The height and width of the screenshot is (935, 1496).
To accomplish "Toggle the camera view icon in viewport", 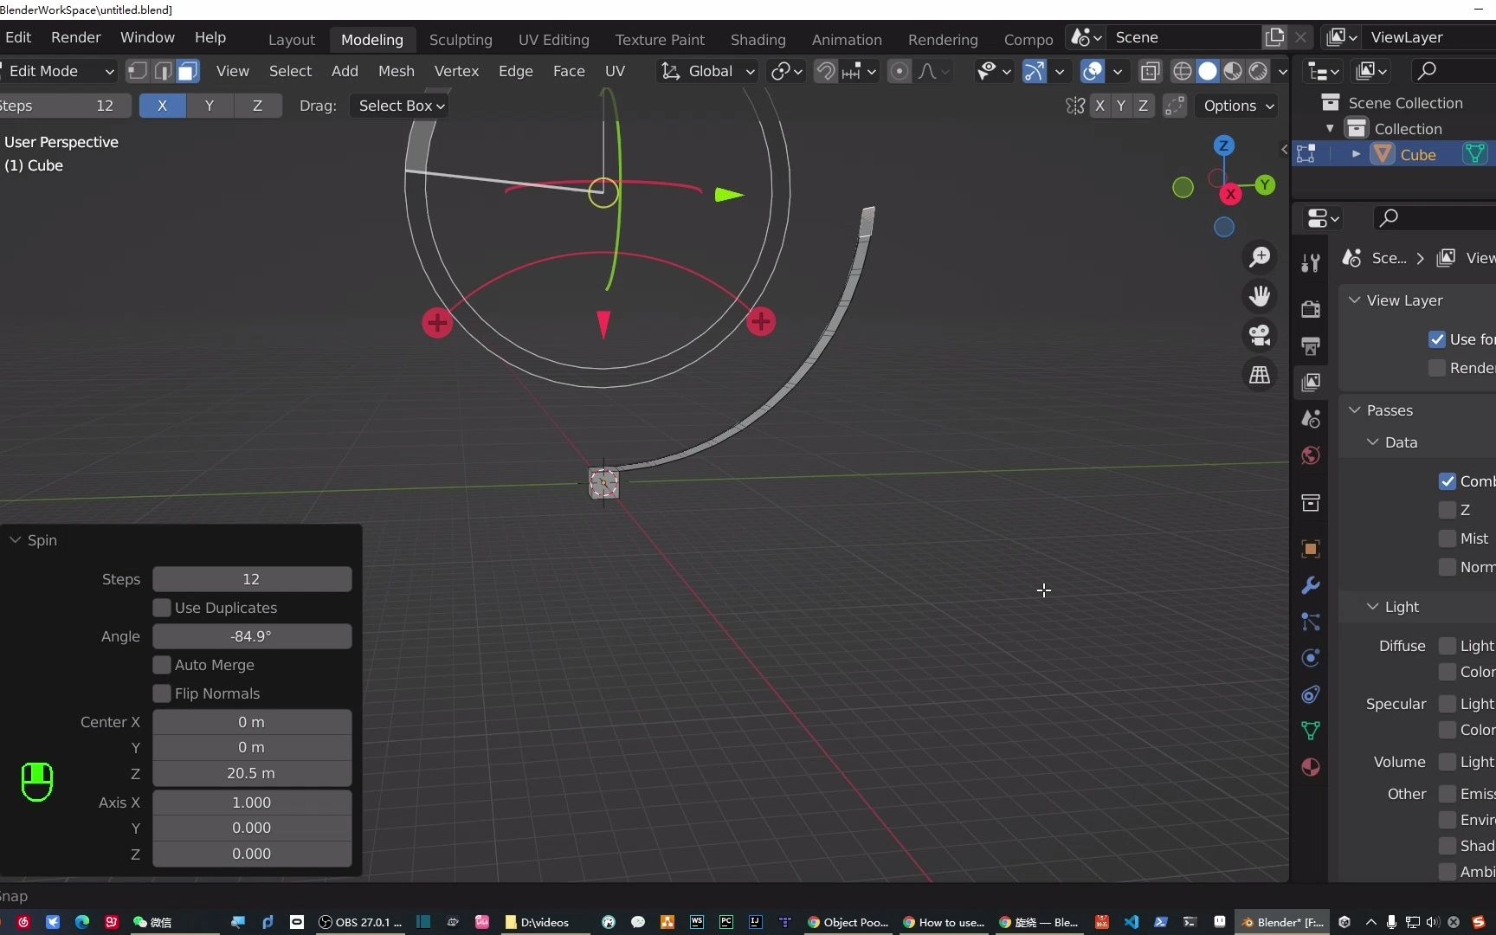I will coord(1260,336).
